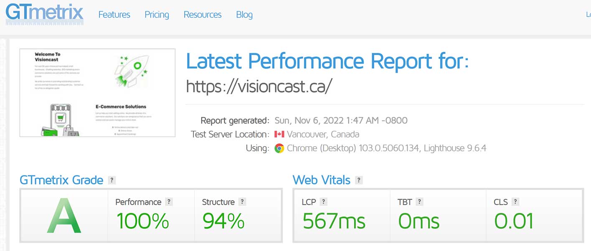Click the GTmetrix logo
Image resolution: width=591 pixels, height=251 pixels.
pyautogui.click(x=44, y=13)
